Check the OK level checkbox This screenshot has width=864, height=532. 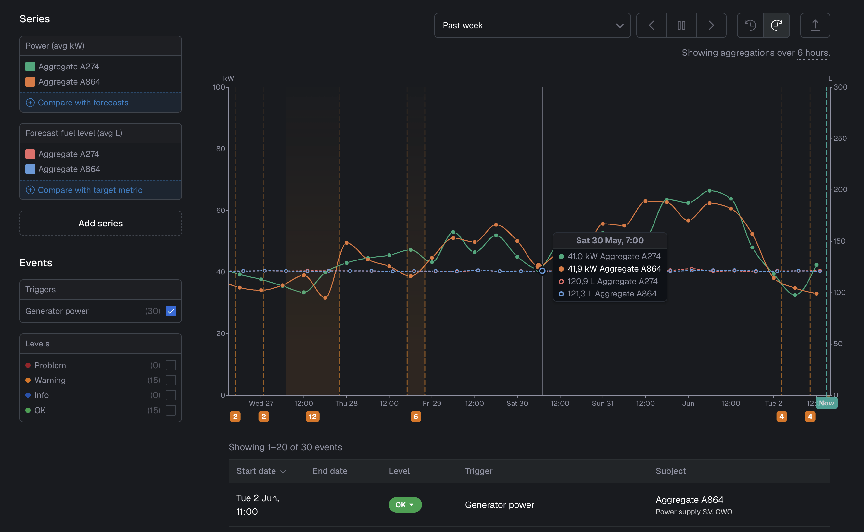coord(171,410)
